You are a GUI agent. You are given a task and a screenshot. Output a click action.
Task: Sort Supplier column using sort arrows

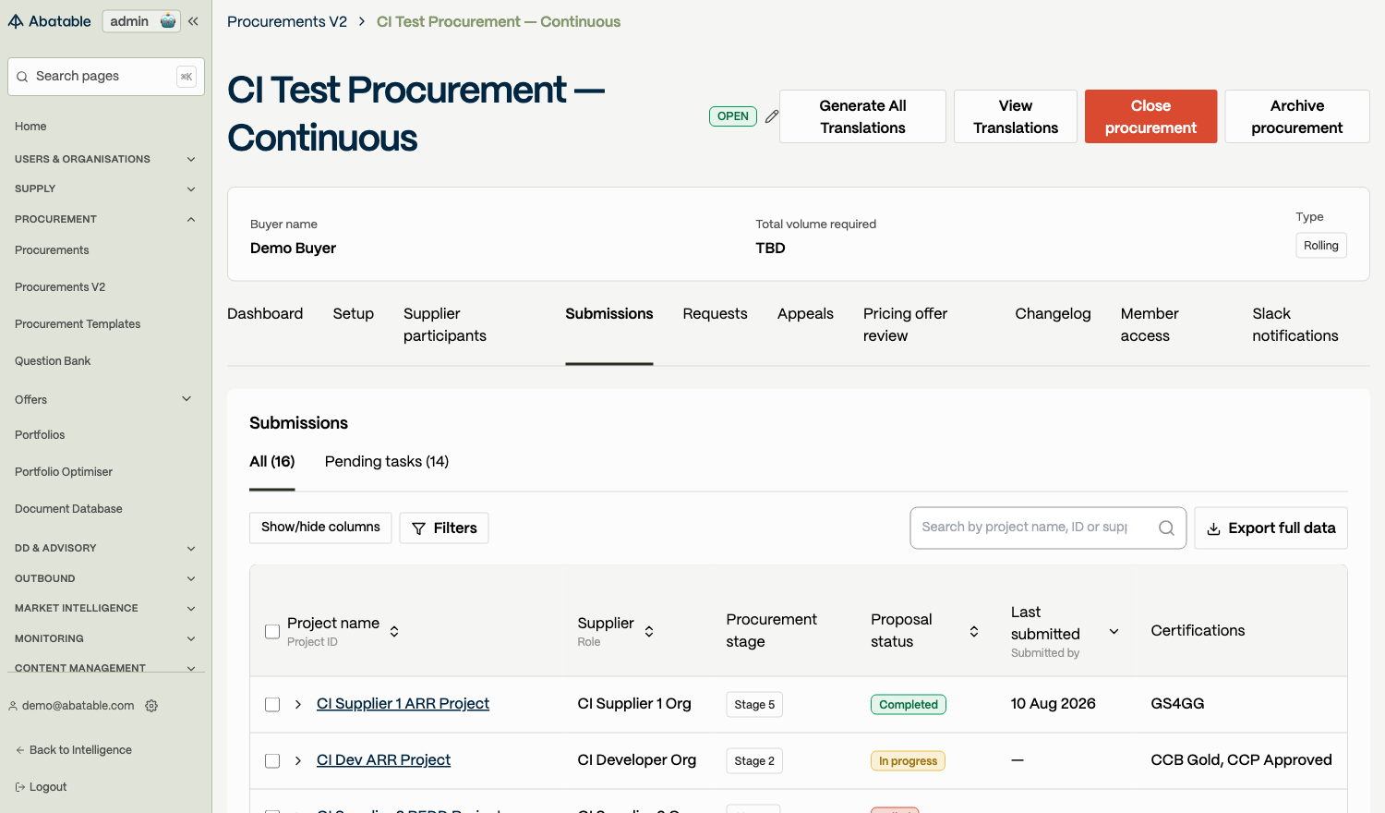(x=649, y=631)
